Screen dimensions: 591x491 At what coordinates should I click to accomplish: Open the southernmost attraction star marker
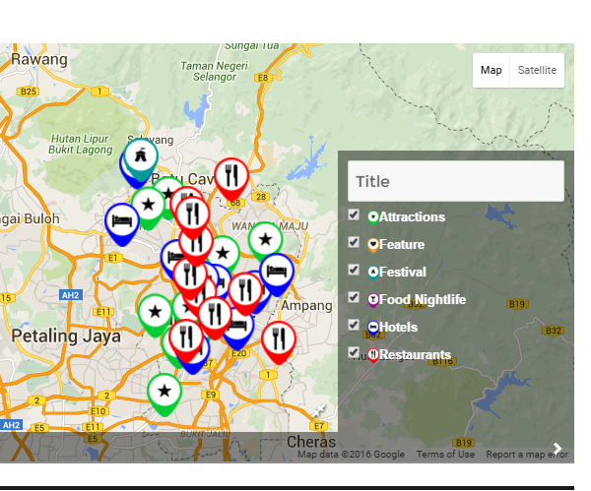click(x=164, y=392)
